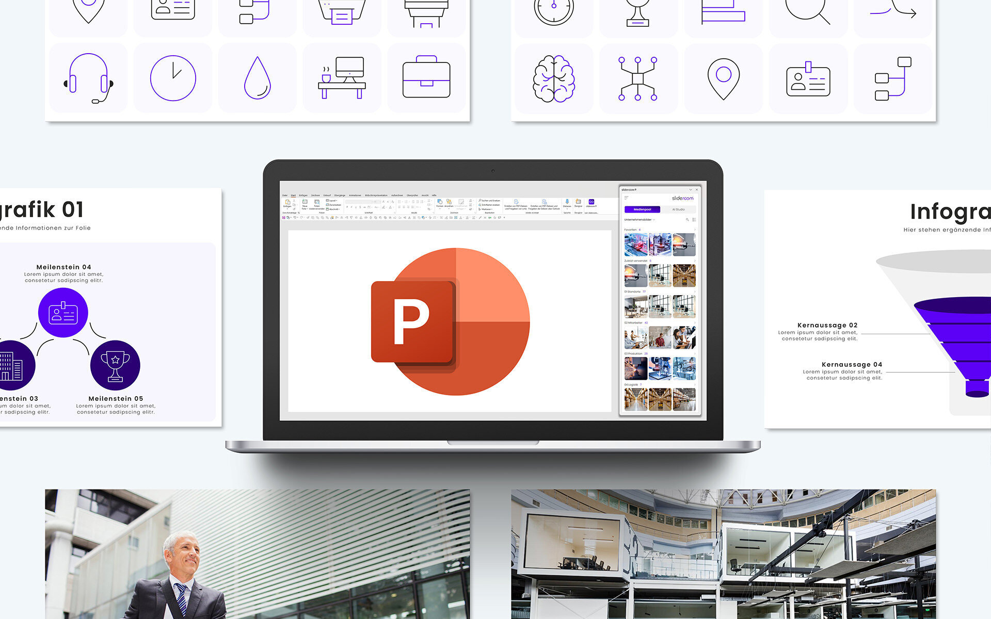991x619 pixels.
Task: Open the Datei ribbon tab
Action: [285, 196]
